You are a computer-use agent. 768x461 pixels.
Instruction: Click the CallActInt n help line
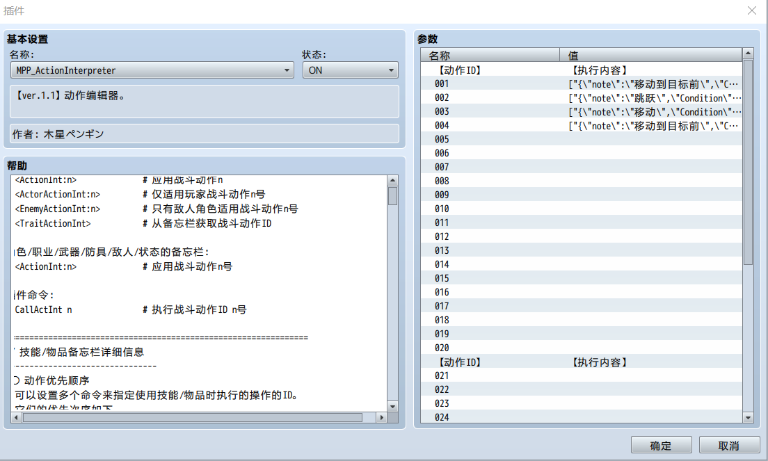click(x=131, y=310)
